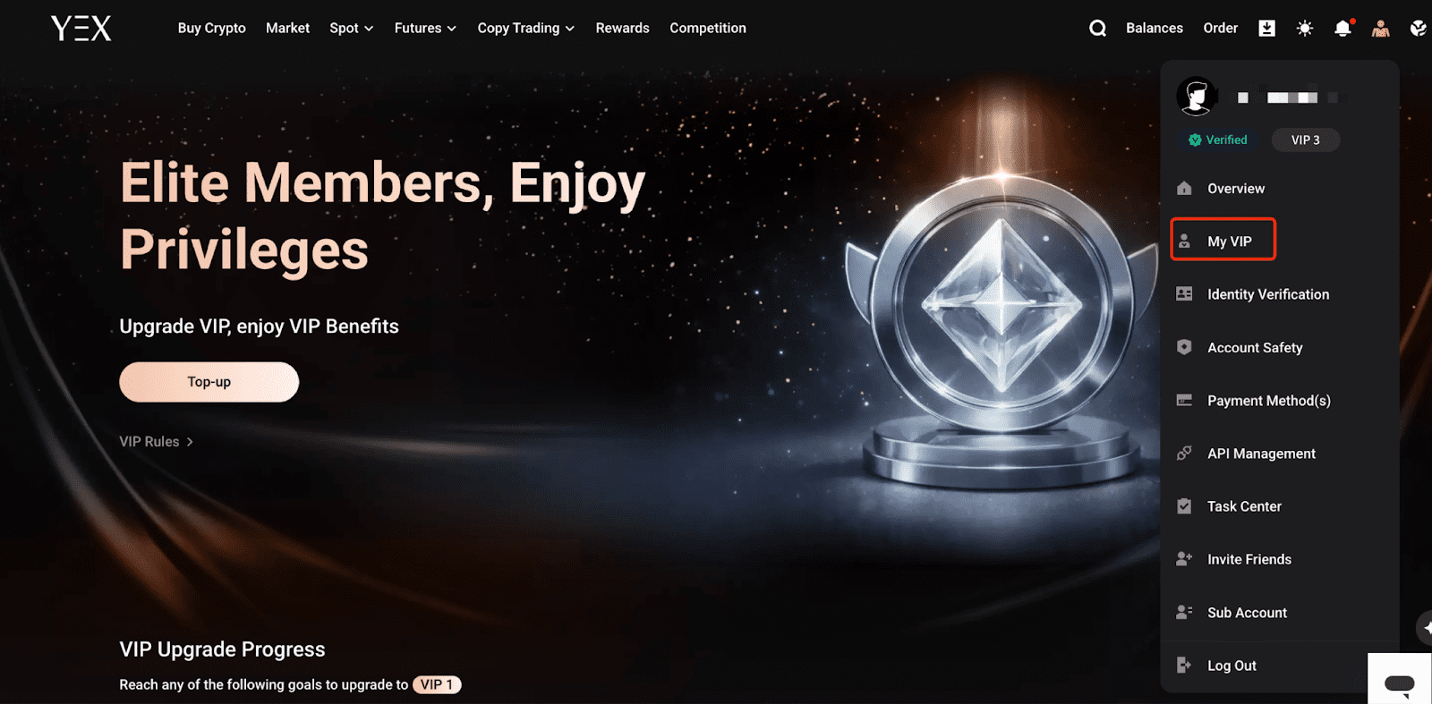The height and width of the screenshot is (704, 1432).
Task: Go to Buy Crypto page
Action: tap(211, 29)
